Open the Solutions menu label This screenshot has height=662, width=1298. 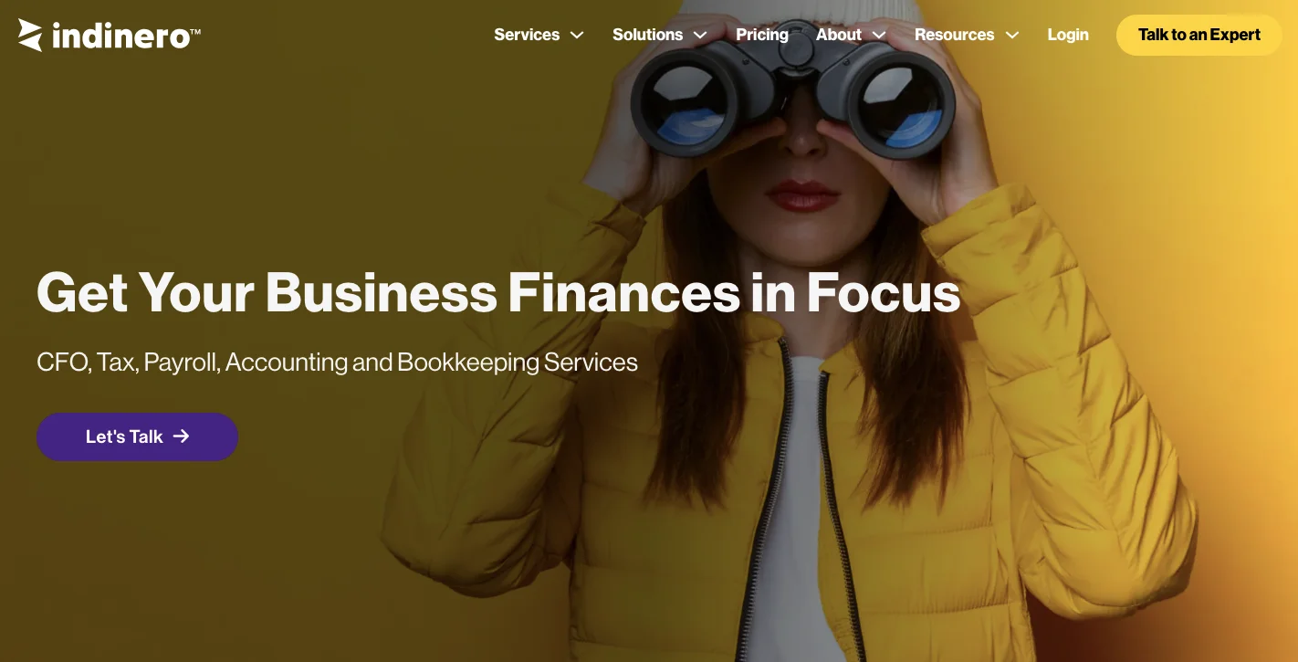coord(647,35)
